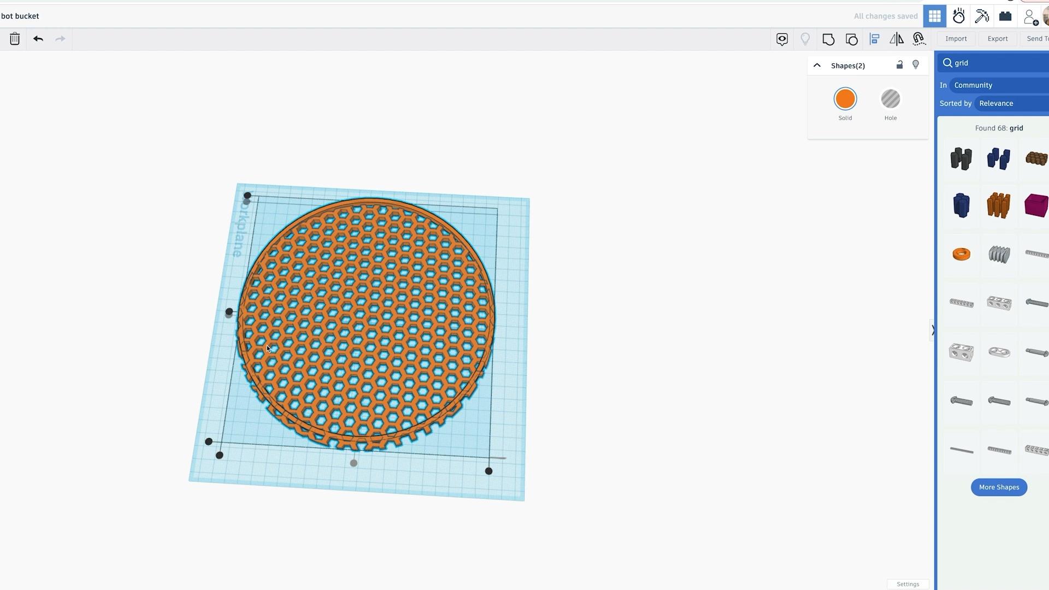This screenshot has width=1049, height=590.
Task: Open the Relevance sort dropdown
Action: (996, 103)
